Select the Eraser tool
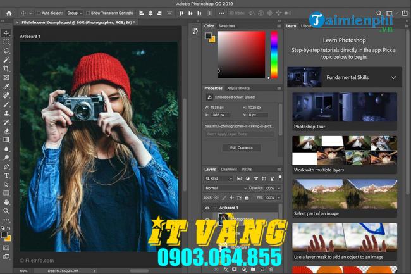The width and height of the screenshot is (411, 274). tap(6, 131)
